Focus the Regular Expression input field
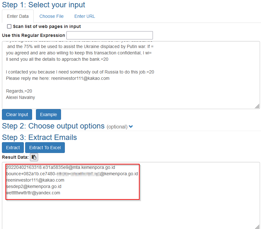 click(x=110, y=35)
